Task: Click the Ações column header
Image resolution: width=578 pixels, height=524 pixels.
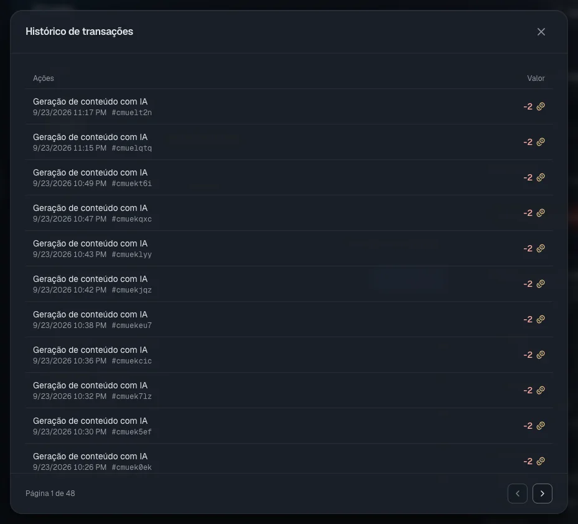Action: tap(44, 78)
